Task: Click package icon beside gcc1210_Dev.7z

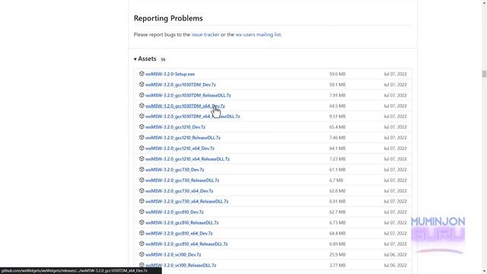Action: click(x=142, y=127)
